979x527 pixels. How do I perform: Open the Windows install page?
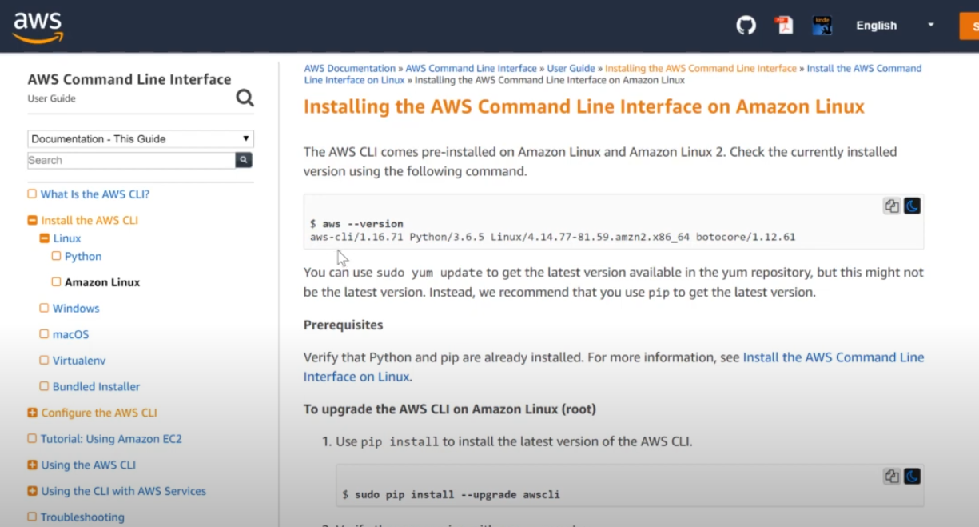[x=76, y=309]
